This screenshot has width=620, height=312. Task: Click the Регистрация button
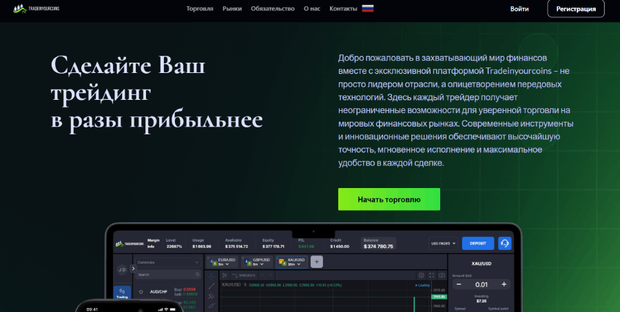point(576,9)
